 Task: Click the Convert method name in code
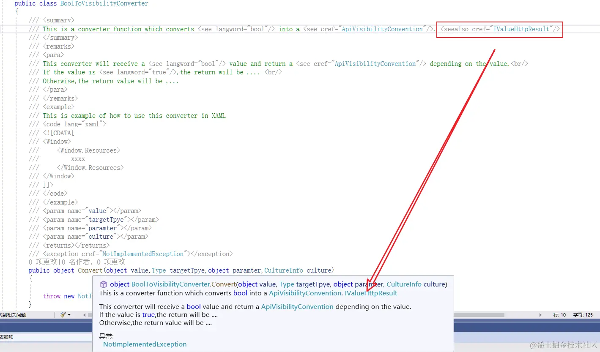(x=90, y=270)
